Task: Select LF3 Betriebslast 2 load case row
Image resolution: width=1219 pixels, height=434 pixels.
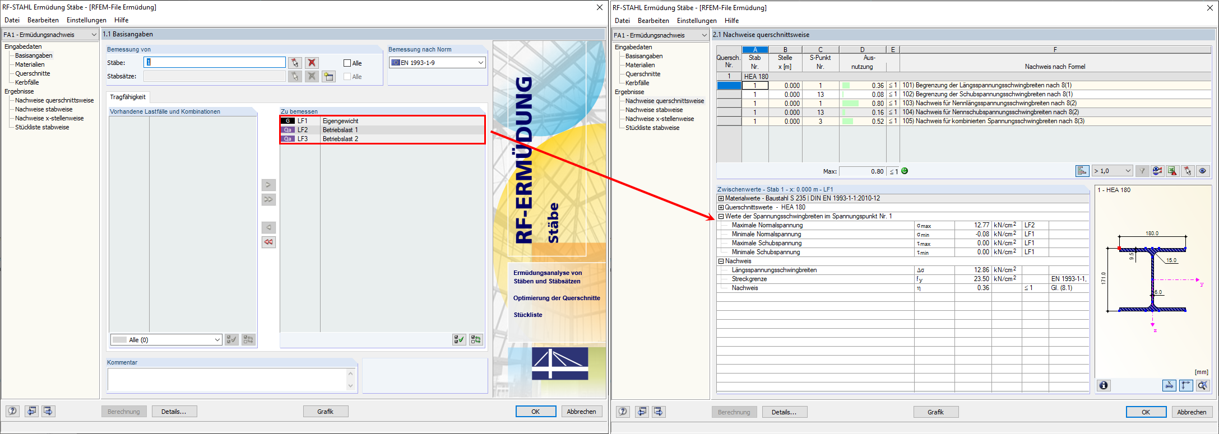Action: (383, 139)
